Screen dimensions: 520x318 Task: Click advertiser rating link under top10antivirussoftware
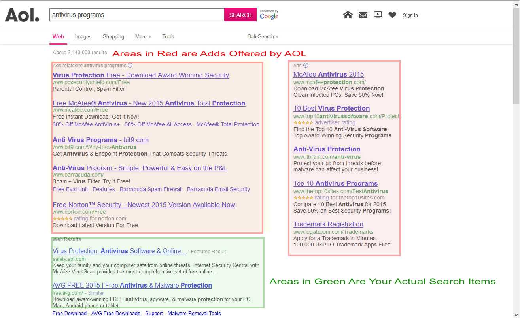335,122
